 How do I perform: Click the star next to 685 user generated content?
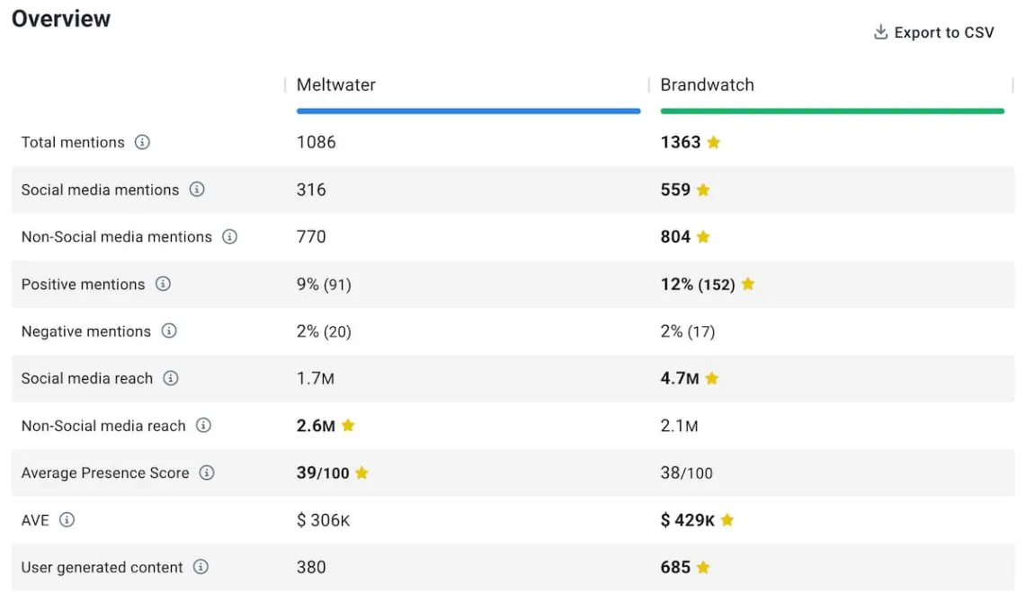tap(702, 567)
